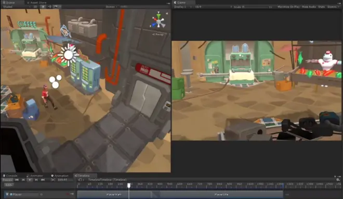
Task: Click the Timeline play button
Action: pos(30,180)
